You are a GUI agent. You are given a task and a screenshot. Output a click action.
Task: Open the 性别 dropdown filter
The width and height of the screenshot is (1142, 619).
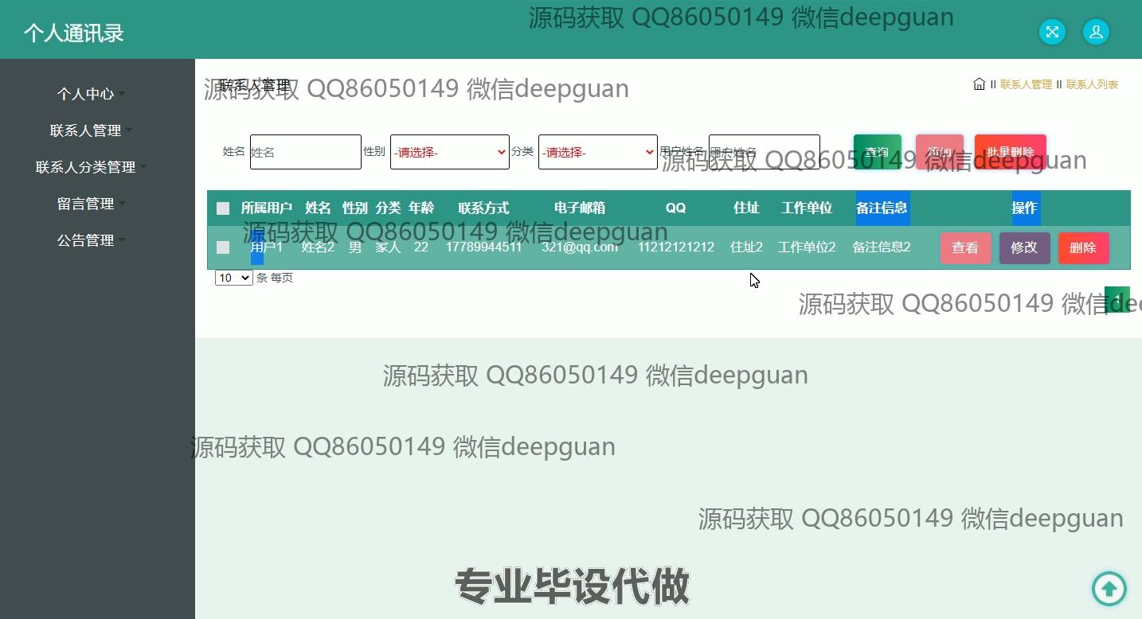(449, 152)
